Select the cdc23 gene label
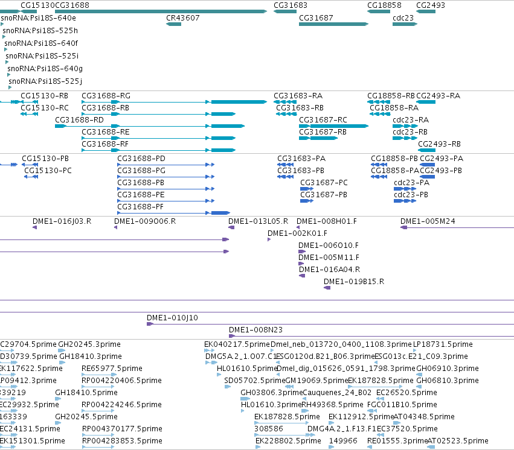 (403, 18)
